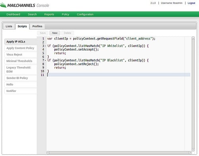Select the Notifier script

21,91
